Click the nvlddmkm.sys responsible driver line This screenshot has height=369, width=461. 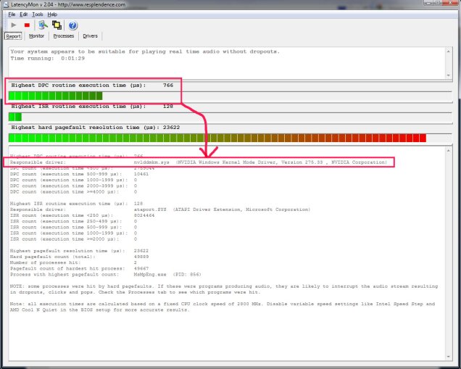199,162
